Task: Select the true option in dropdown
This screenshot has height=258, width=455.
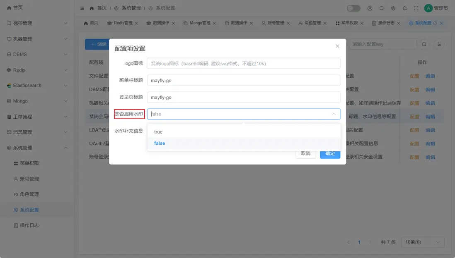Action: [x=244, y=132]
